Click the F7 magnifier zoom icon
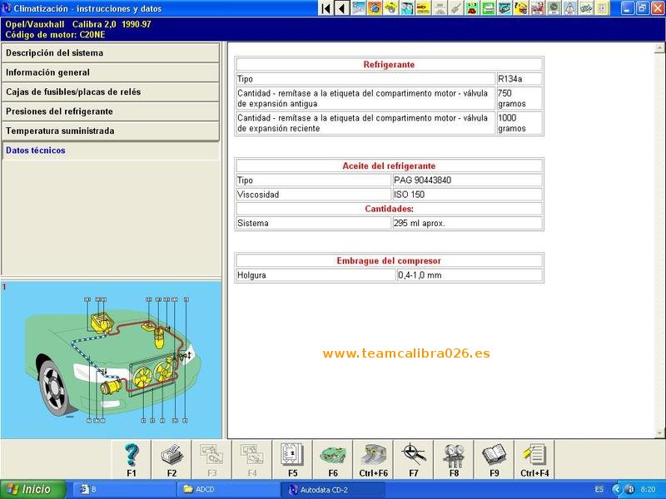The height and width of the screenshot is (499, 666). pyautogui.click(x=414, y=459)
